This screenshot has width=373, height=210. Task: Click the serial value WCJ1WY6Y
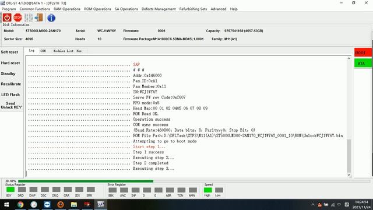(x=107, y=31)
